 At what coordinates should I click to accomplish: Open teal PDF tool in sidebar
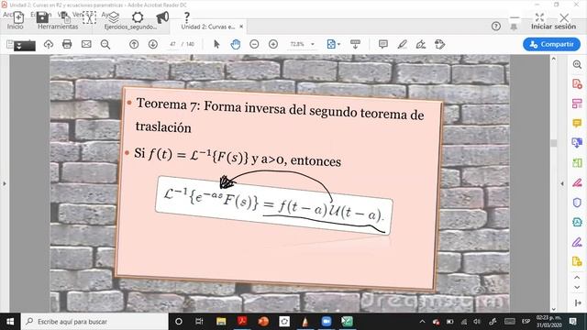pos(577,222)
